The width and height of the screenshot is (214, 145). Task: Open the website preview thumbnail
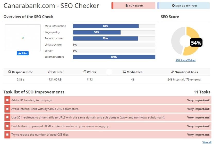23,38
